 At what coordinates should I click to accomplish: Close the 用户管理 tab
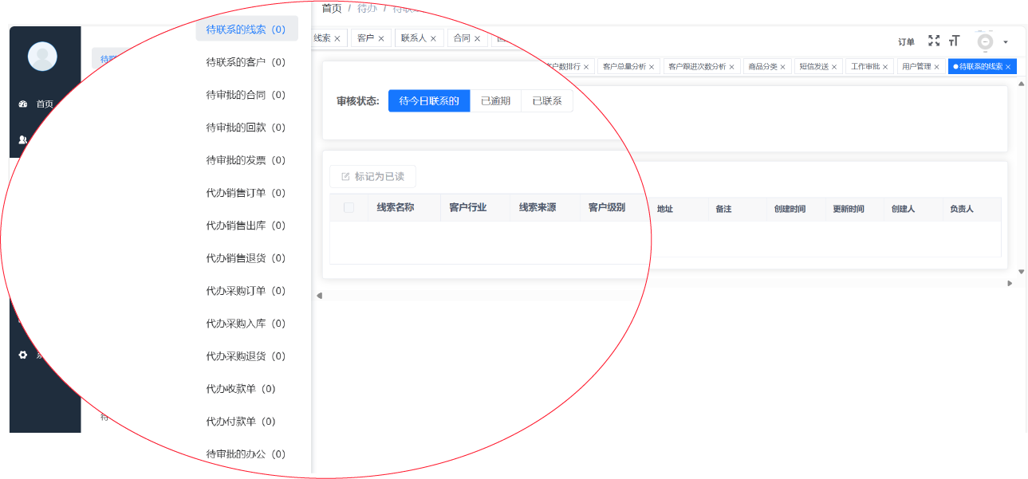[x=936, y=67]
